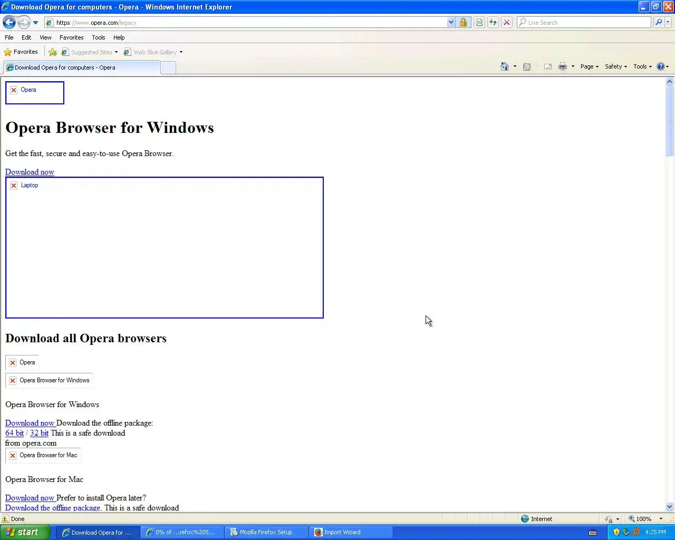Click broken Opera Browser for Mac image

click(43, 455)
